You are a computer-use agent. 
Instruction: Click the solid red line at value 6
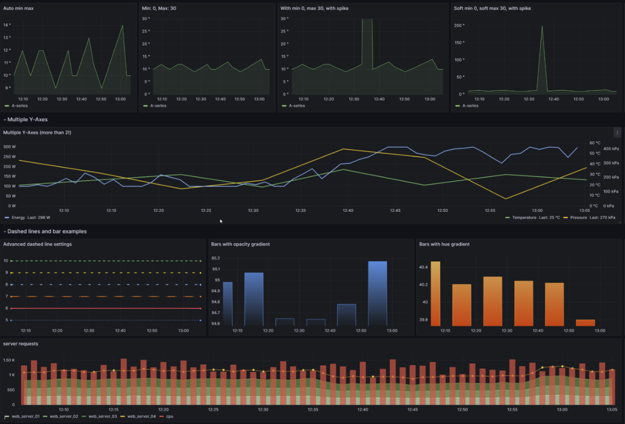click(106, 308)
